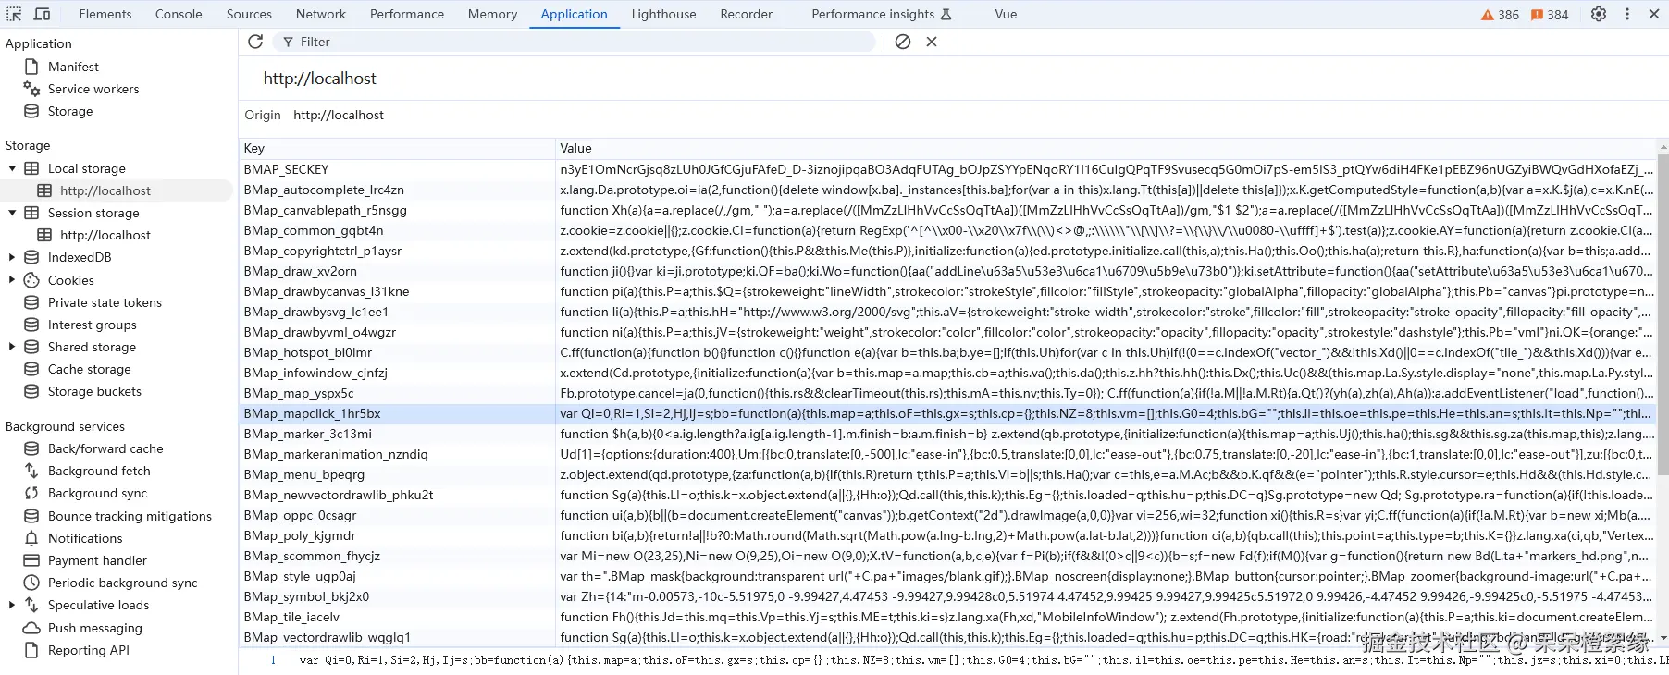Screen dimensions: 1669x675
Task: Open Periodic background sync
Action: coord(123,583)
